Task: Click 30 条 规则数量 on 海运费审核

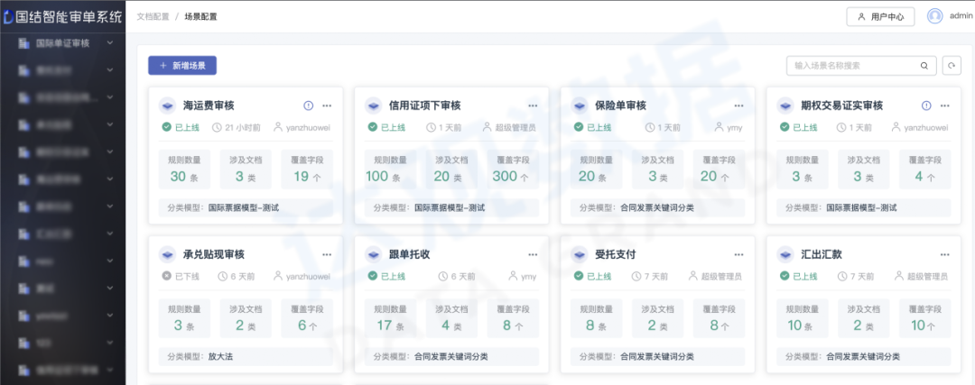Action: coord(184,177)
